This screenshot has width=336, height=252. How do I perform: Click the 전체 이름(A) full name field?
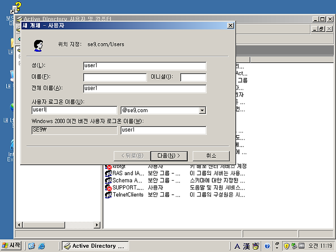click(145, 89)
